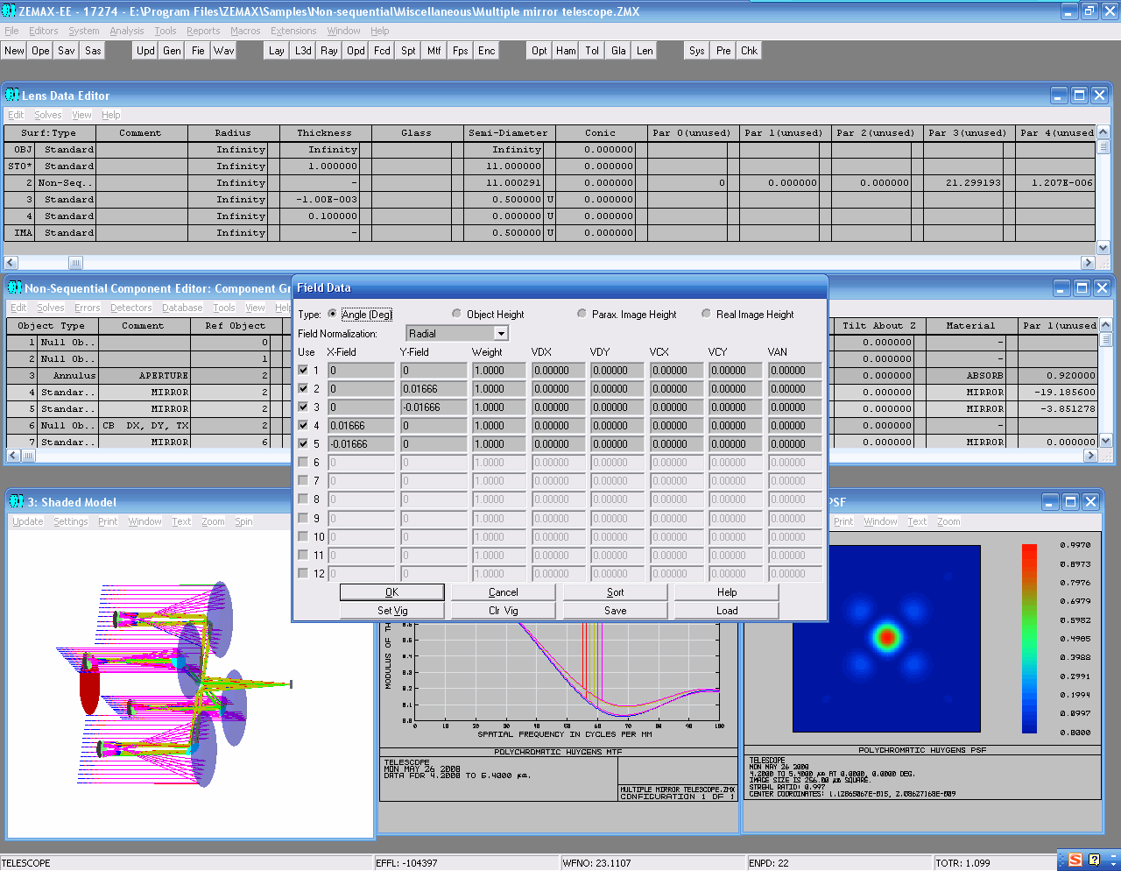1121x871 pixels.
Task: Click the Ham hammer optimization button
Action: click(566, 51)
